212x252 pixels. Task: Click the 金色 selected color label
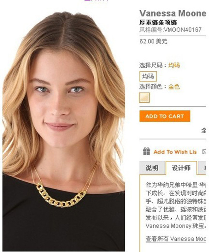tap(174, 87)
